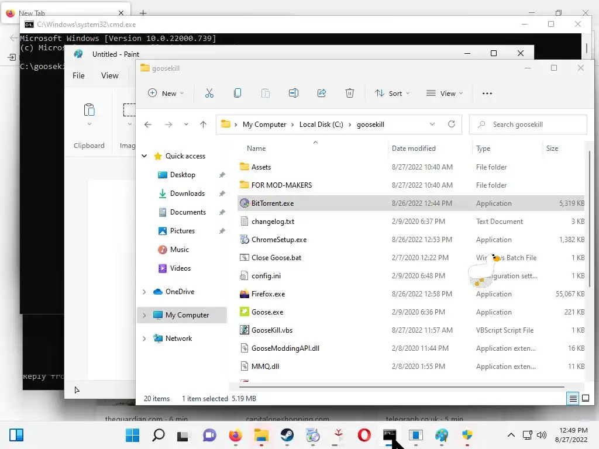Screen dimensions: 599x449
Task: Click volume icon in system tray
Action: [541, 435]
